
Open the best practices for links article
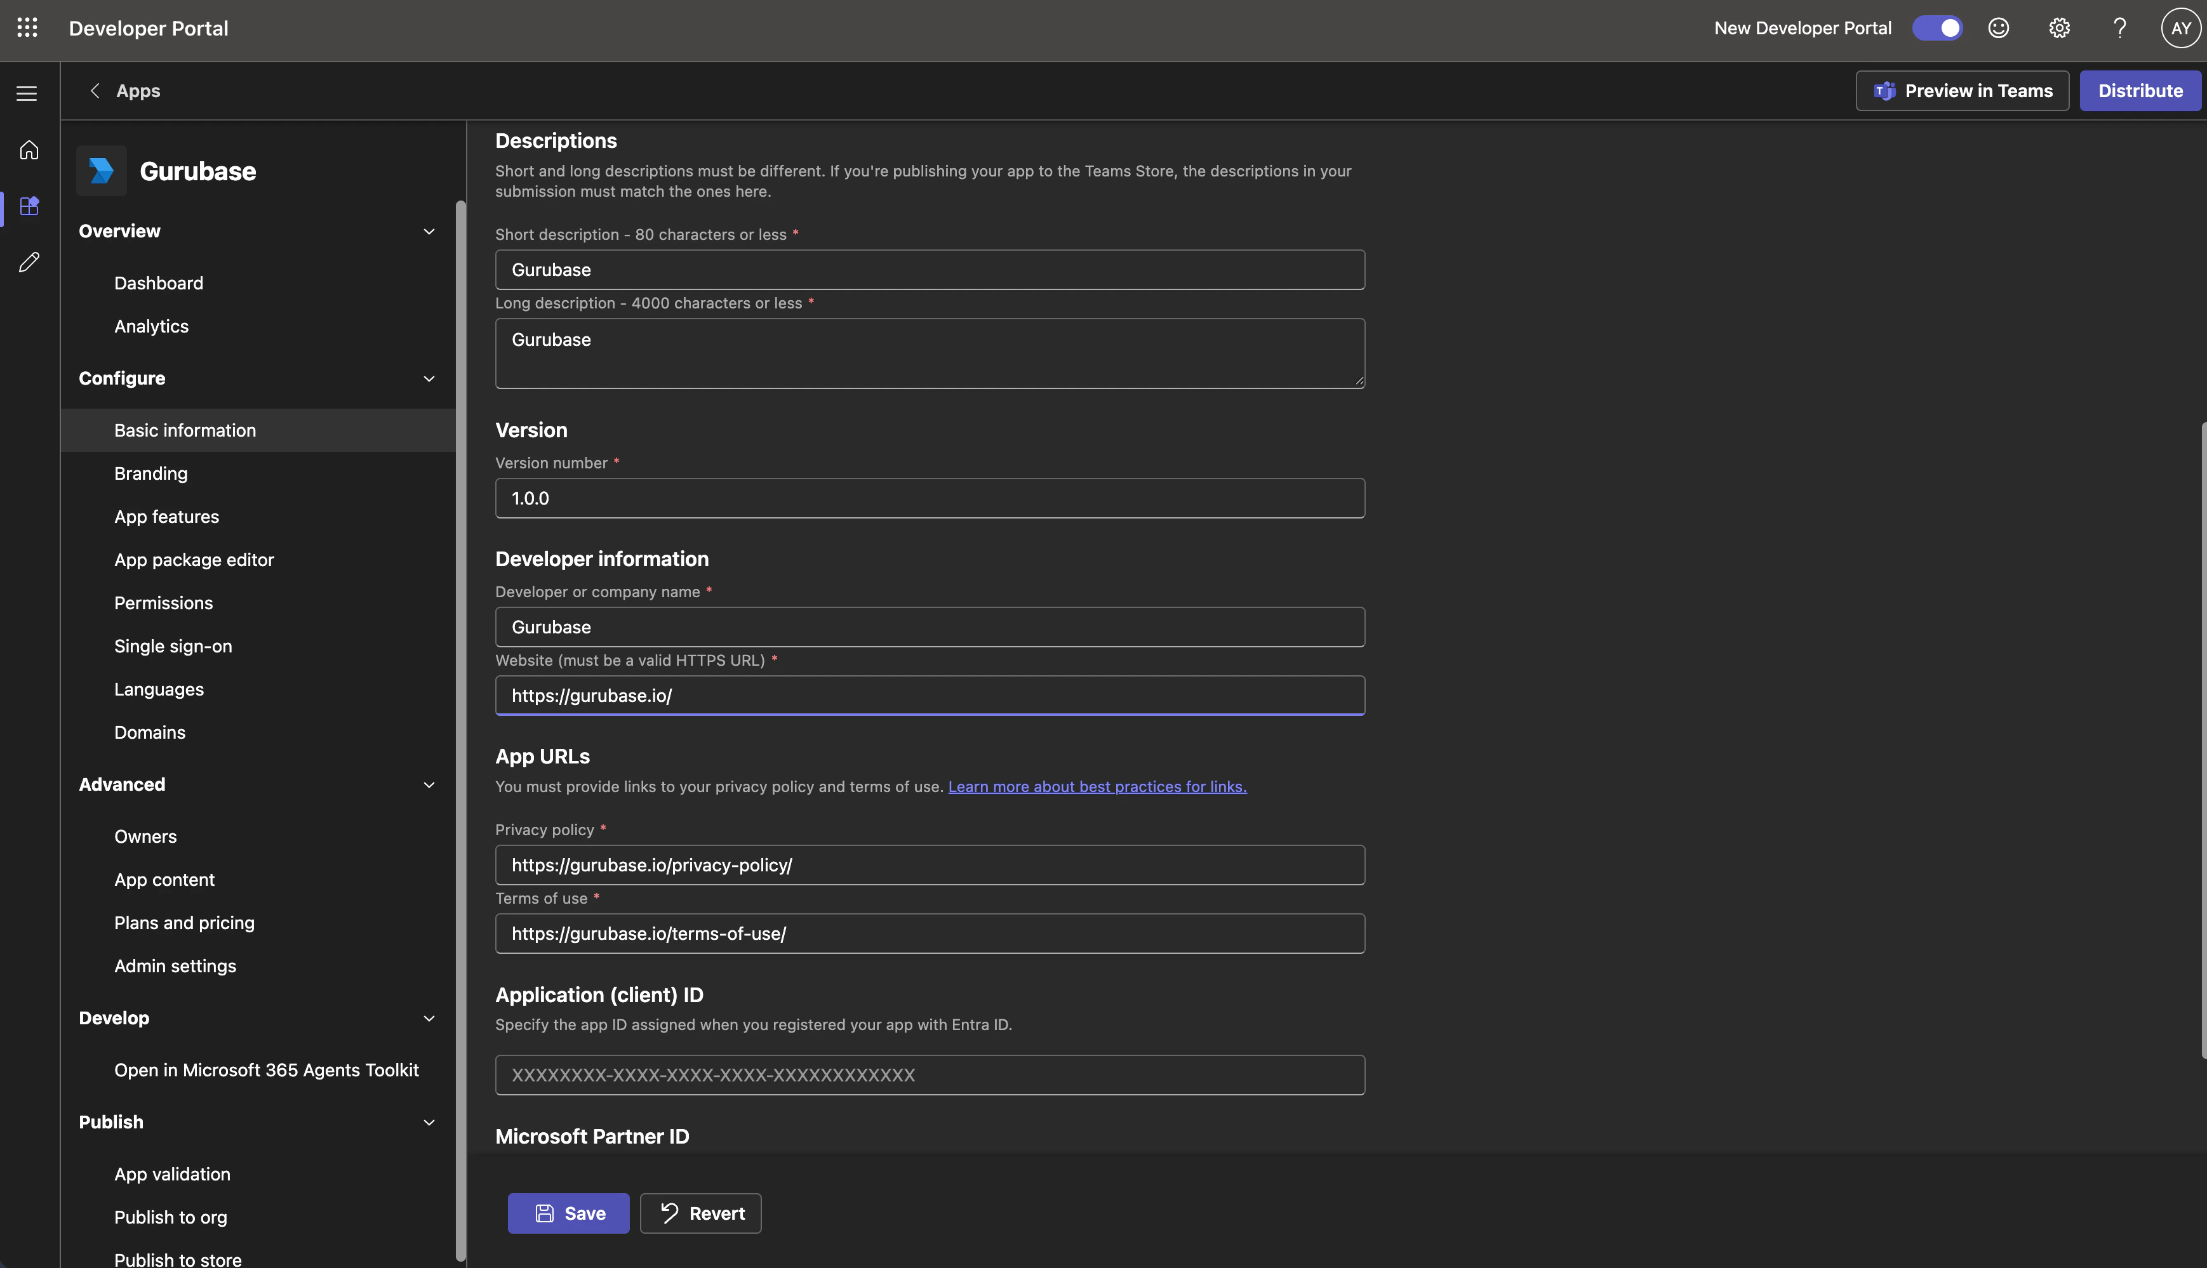click(x=1097, y=786)
